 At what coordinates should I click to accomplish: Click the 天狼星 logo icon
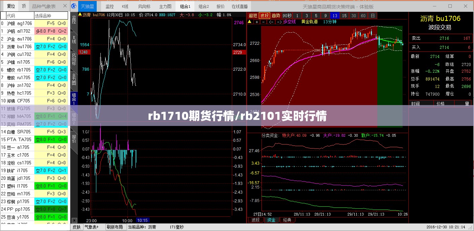(x=74, y=6)
